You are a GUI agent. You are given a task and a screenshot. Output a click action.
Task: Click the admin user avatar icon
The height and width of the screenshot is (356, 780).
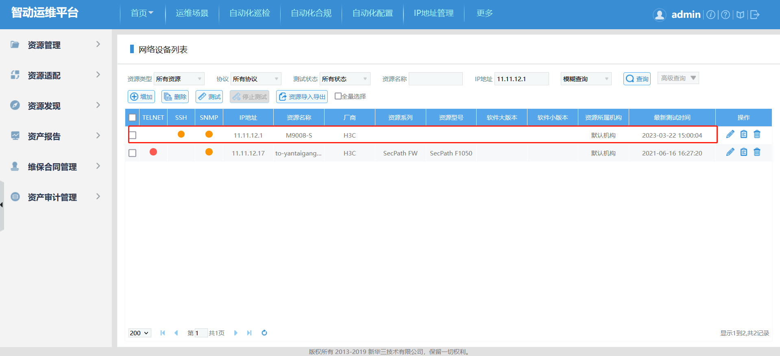coord(659,15)
